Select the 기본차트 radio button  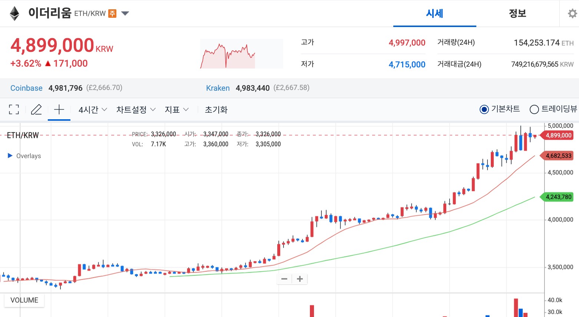click(484, 109)
